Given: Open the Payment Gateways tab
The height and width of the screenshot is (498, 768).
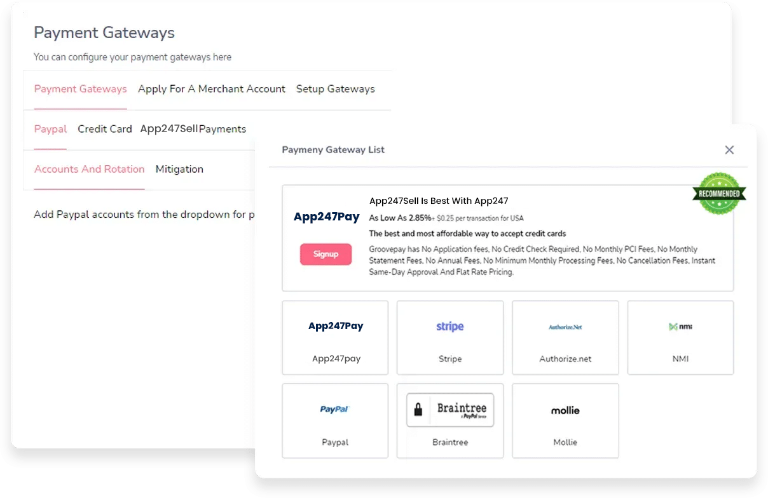Looking at the screenshot, I should click(81, 89).
